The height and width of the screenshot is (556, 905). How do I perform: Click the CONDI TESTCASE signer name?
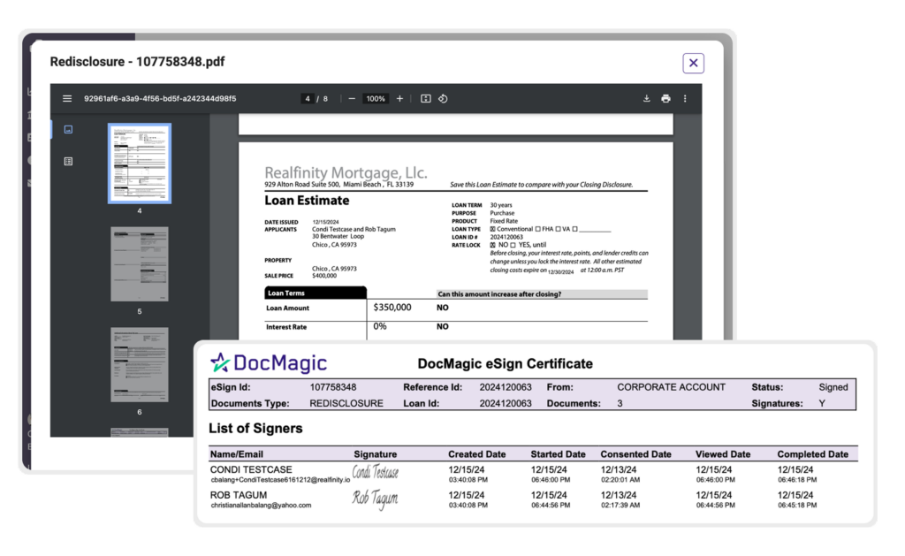pos(251,469)
